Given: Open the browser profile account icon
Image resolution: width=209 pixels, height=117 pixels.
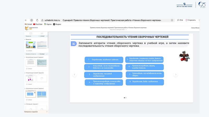Looking at the screenshot, I should point(32,20).
